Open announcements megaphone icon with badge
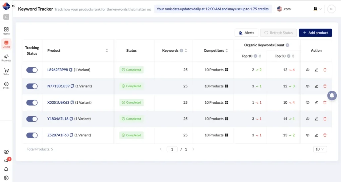The width and height of the screenshot is (341, 182). click(7, 160)
